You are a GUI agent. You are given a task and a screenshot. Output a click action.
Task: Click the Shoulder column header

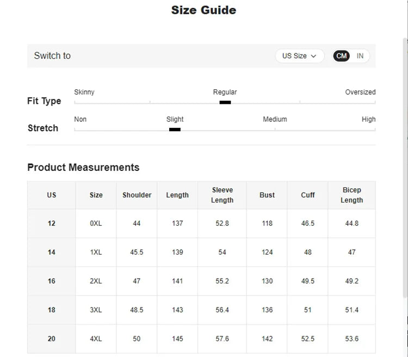(x=137, y=195)
